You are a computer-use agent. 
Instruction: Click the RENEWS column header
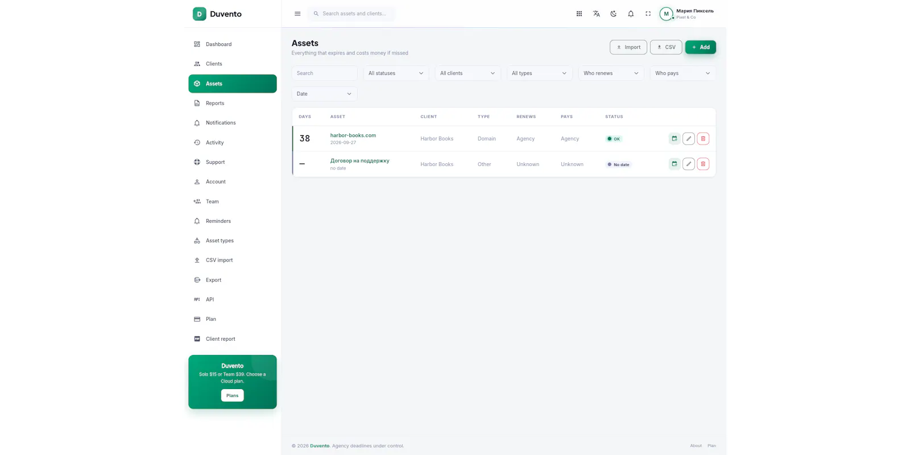526,117
